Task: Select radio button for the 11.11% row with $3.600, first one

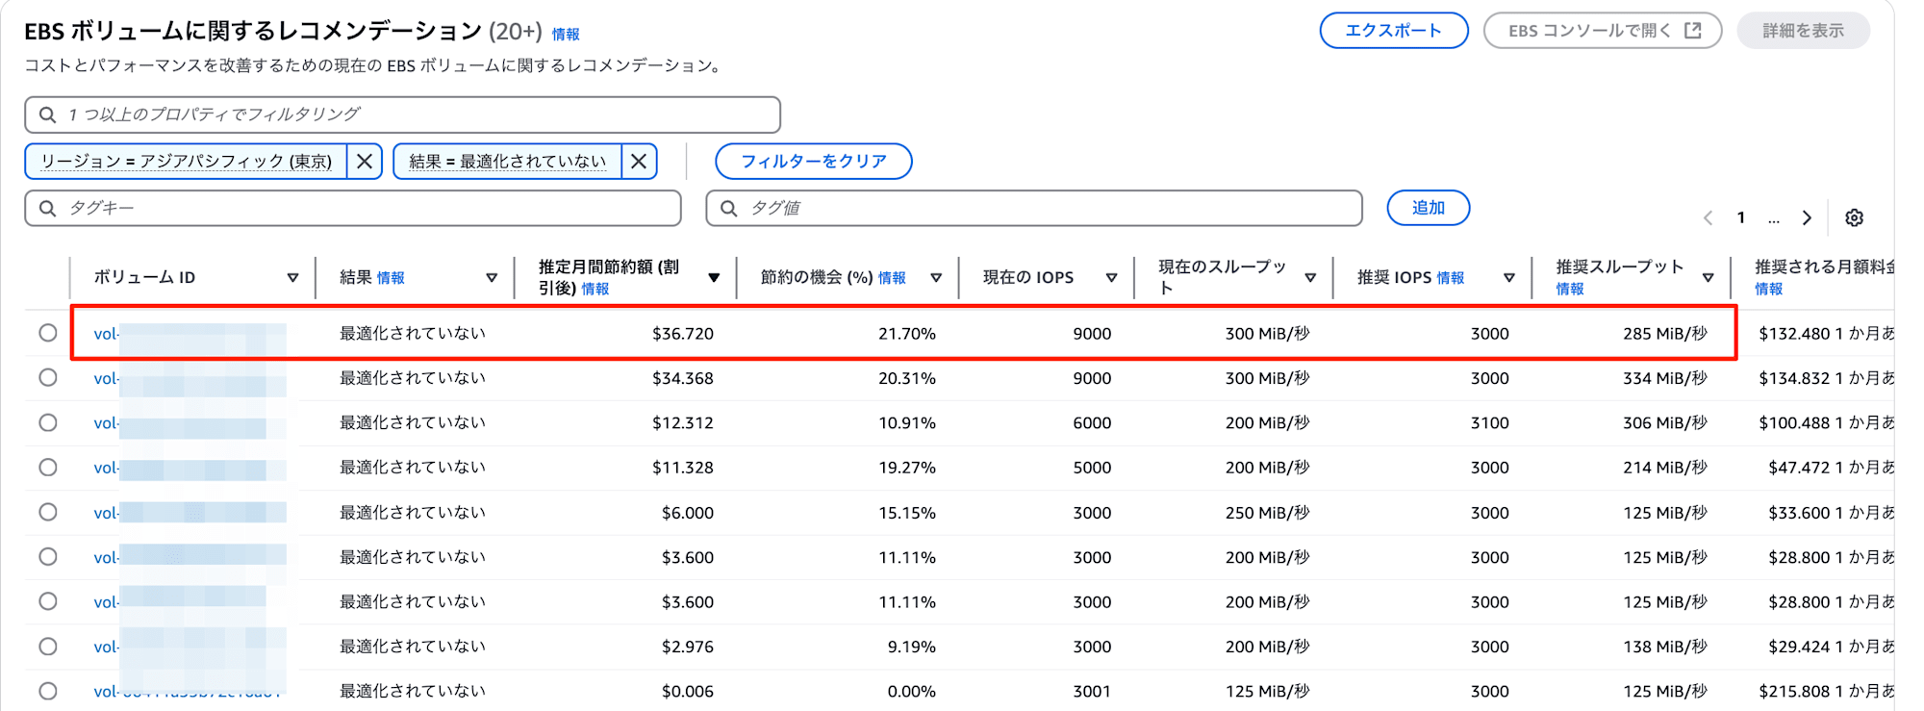Action: 48,556
